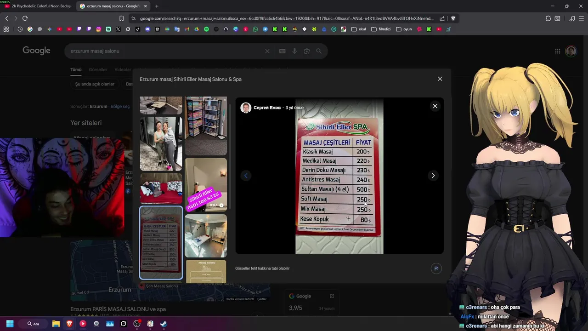The width and height of the screenshot is (588, 331).
Task: Open the Google Drive bookmark icon
Action: coord(197,29)
